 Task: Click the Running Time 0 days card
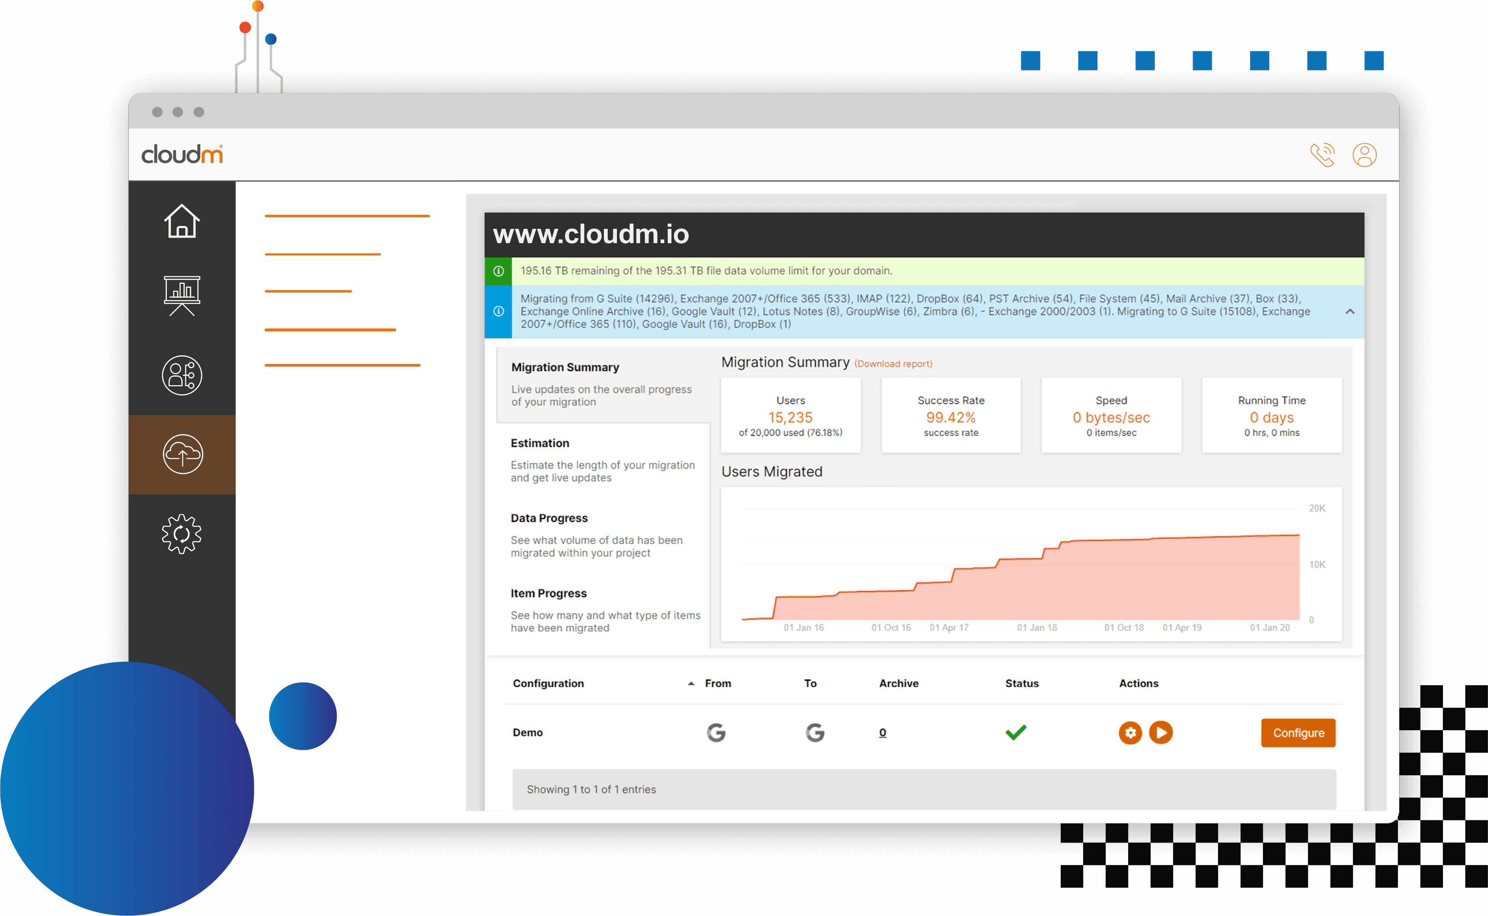click(1272, 415)
